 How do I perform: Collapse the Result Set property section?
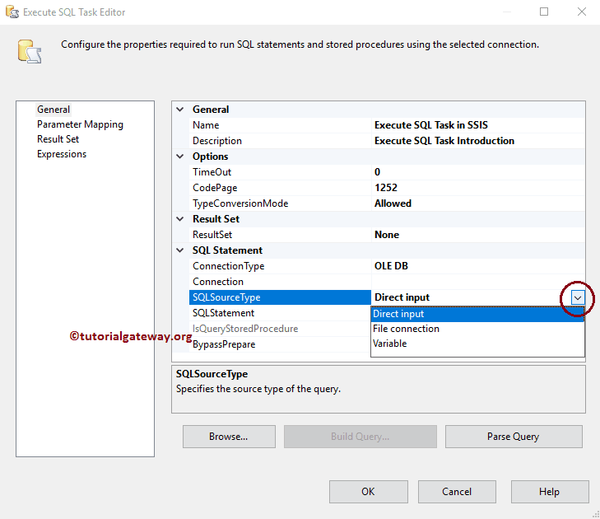click(x=181, y=219)
